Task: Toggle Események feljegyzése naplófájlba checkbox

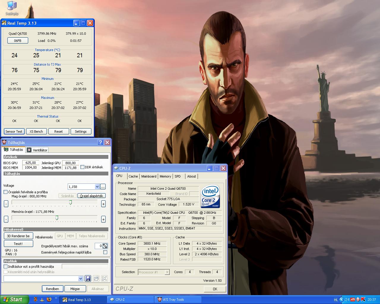Action: (x=105, y=252)
